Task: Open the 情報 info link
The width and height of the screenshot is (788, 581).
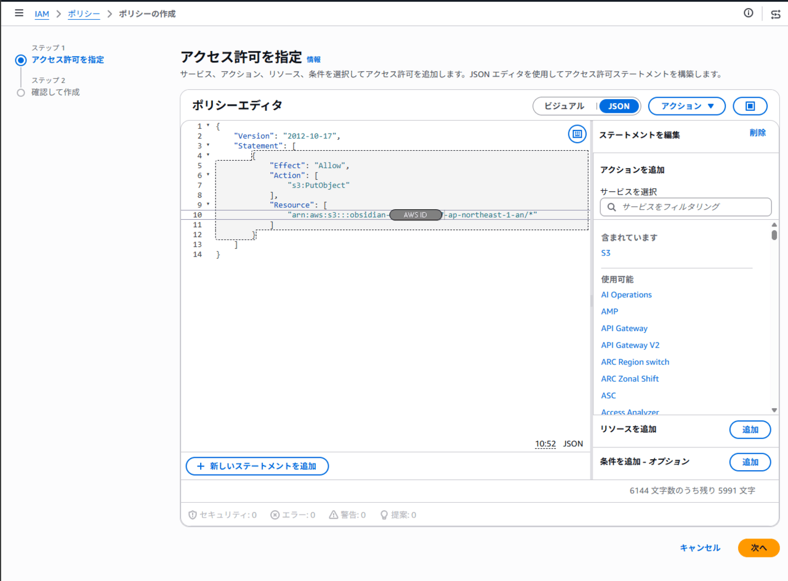Action: 313,60
